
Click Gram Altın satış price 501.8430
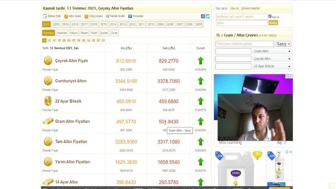169,121
